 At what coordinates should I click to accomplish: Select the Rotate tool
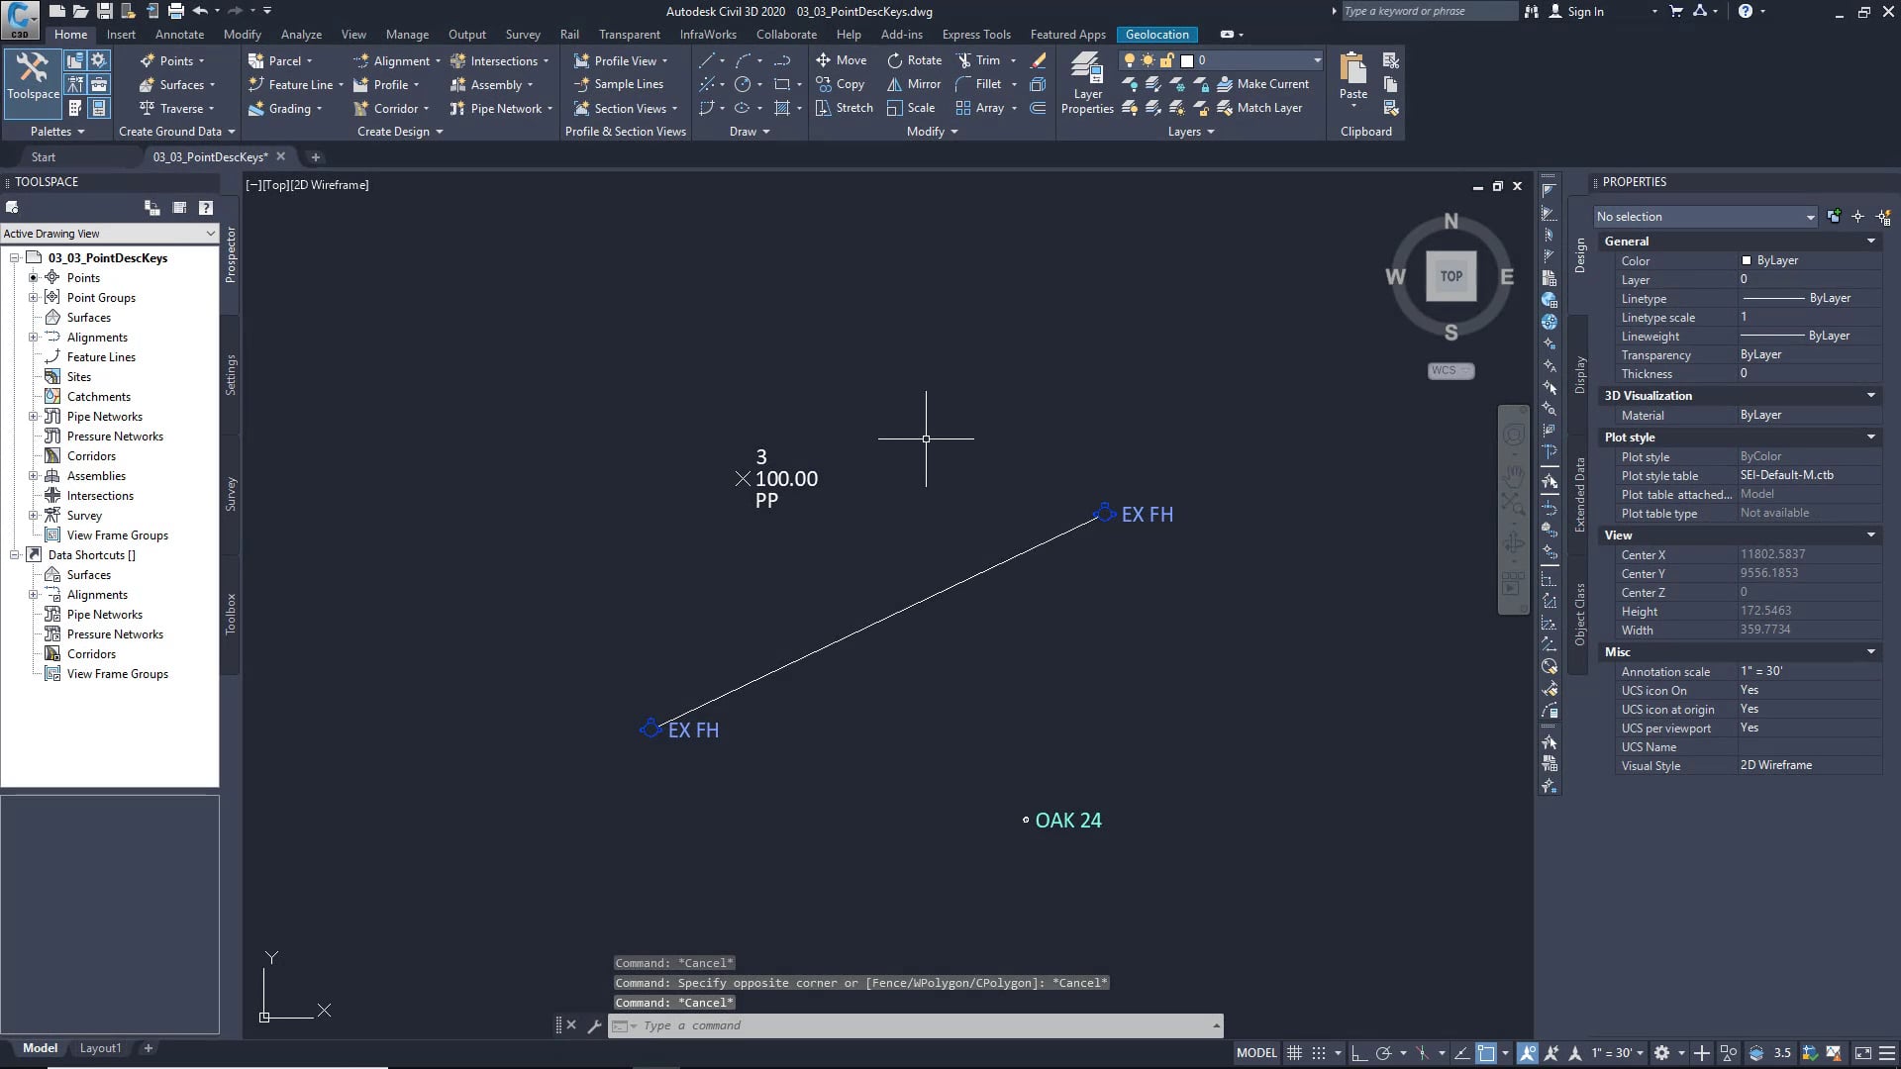[914, 60]
